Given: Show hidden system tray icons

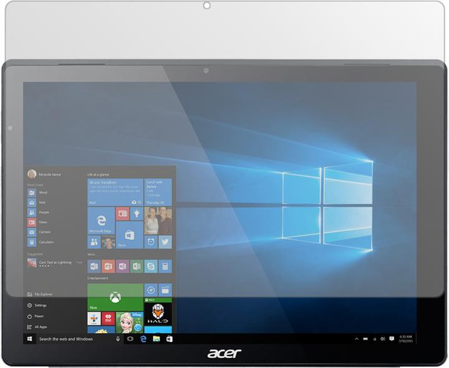Looking at the screenshot, I should tap(357, 339).
